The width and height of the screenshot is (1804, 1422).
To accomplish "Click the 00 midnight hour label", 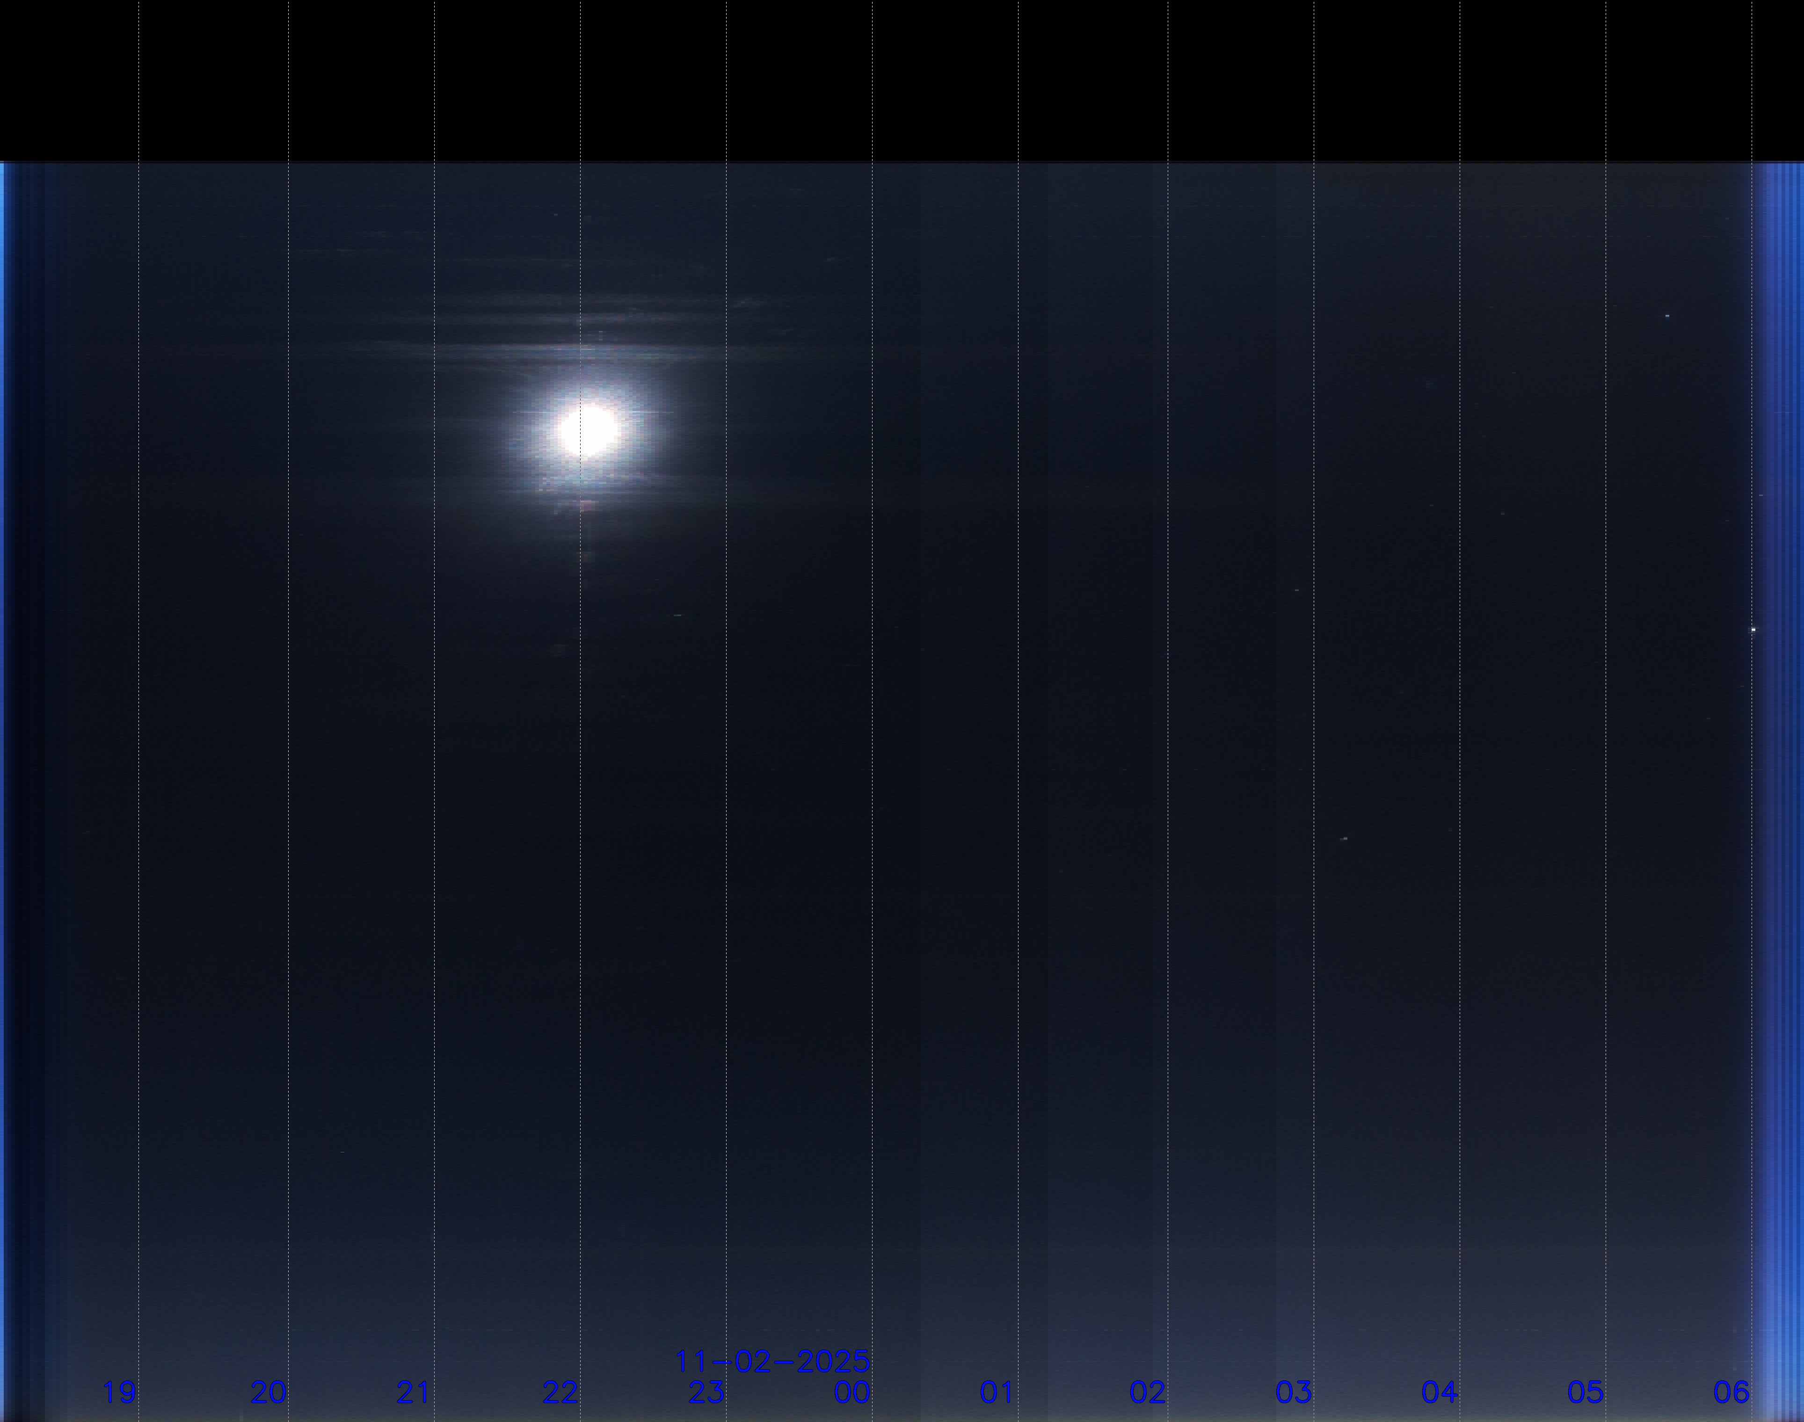I will pos(851,1392).
